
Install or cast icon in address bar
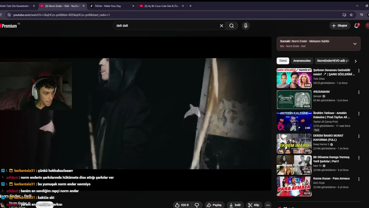pyautogui.click(x=344, y=15)
